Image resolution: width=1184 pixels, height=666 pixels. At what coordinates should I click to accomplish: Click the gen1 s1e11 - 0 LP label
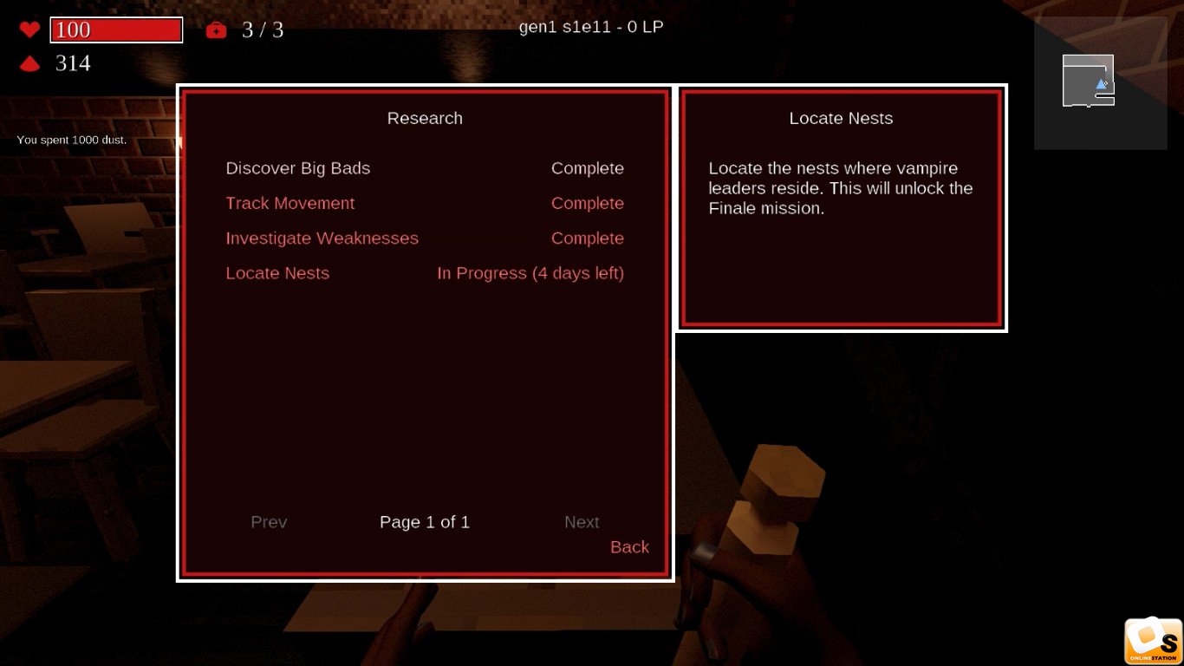[x=591, y=27]
